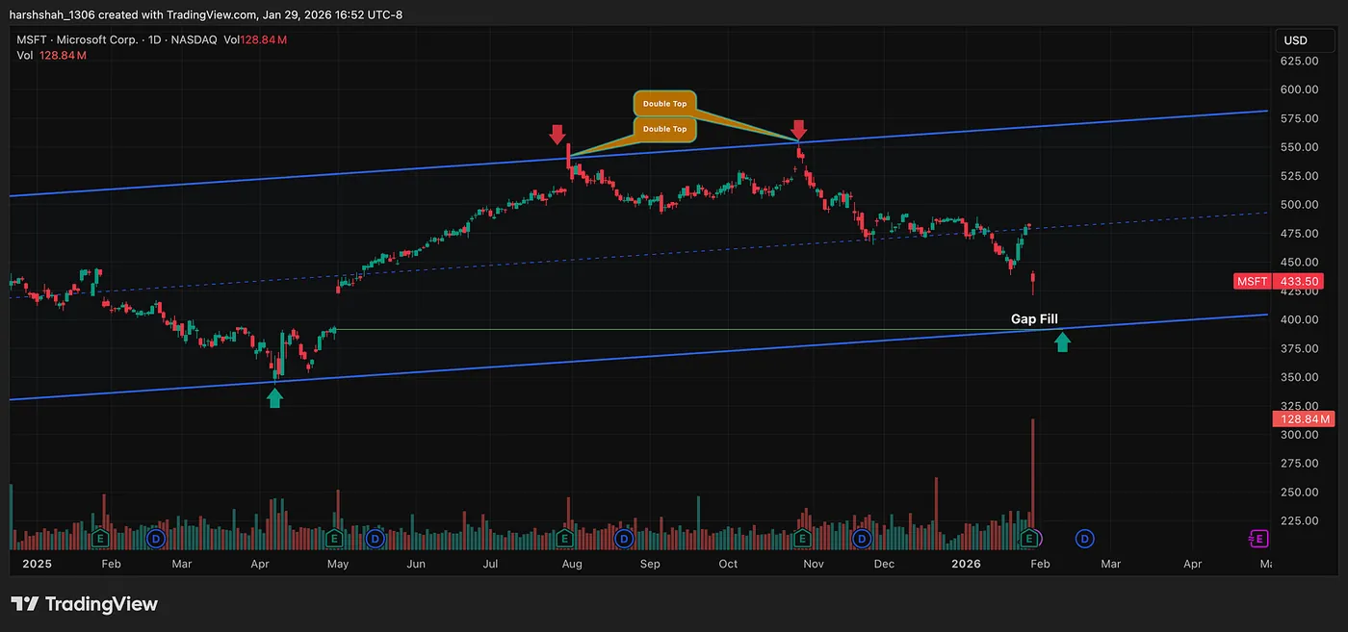Click the Jun label on time axis
The image size is (1348, 632).
tap(416, 564)
